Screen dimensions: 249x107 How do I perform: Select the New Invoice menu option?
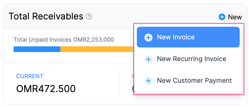click(x=188, y=37)
